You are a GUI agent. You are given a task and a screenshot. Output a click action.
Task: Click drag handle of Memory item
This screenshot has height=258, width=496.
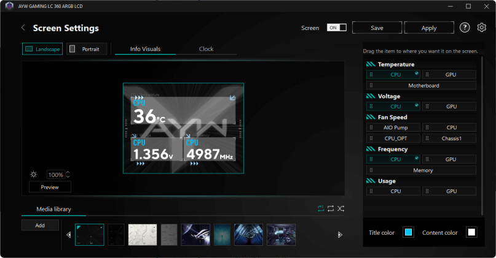click(x=371, y=170)
